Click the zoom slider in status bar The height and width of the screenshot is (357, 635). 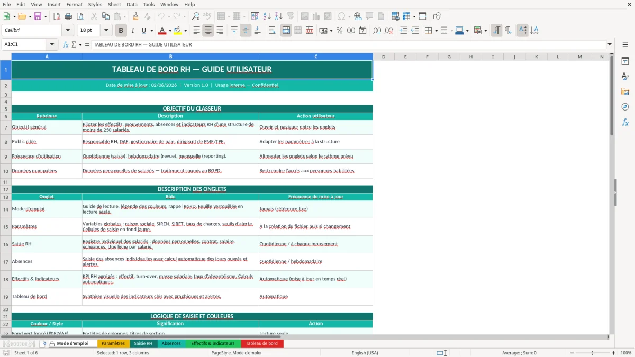592,353
